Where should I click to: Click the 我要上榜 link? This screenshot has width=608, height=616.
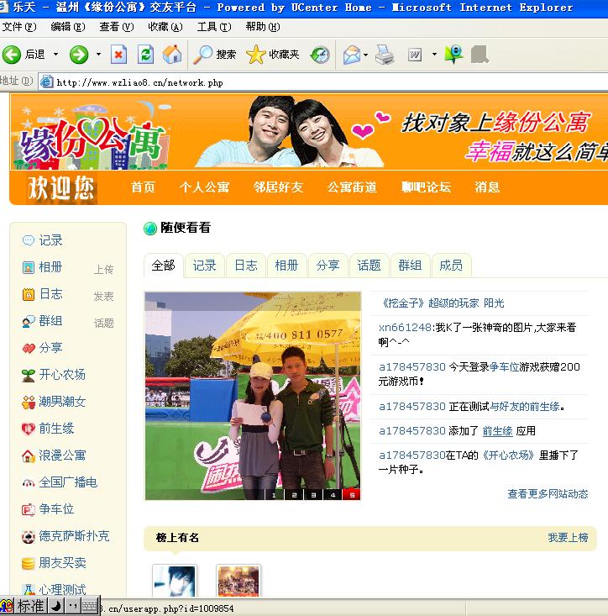click(568, 538)
